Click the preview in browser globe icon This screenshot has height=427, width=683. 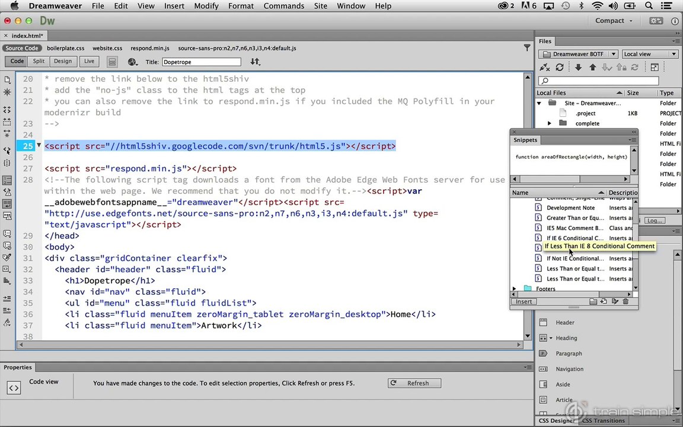pos(132,62)
